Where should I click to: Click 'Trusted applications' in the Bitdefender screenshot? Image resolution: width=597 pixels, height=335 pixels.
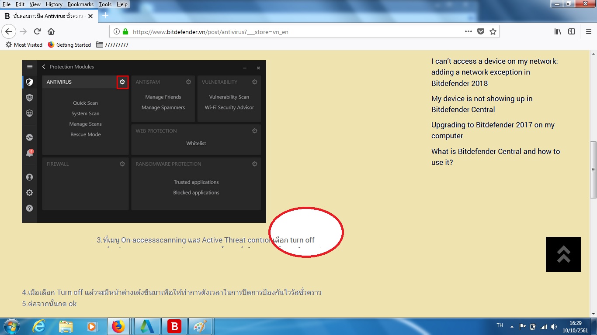[x=196, y=182]
